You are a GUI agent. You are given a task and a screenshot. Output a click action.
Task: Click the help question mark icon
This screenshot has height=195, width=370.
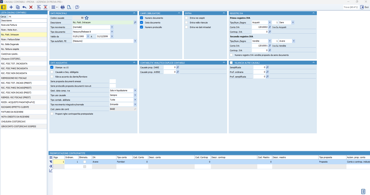pyautogui.click(x=77, y=7)
